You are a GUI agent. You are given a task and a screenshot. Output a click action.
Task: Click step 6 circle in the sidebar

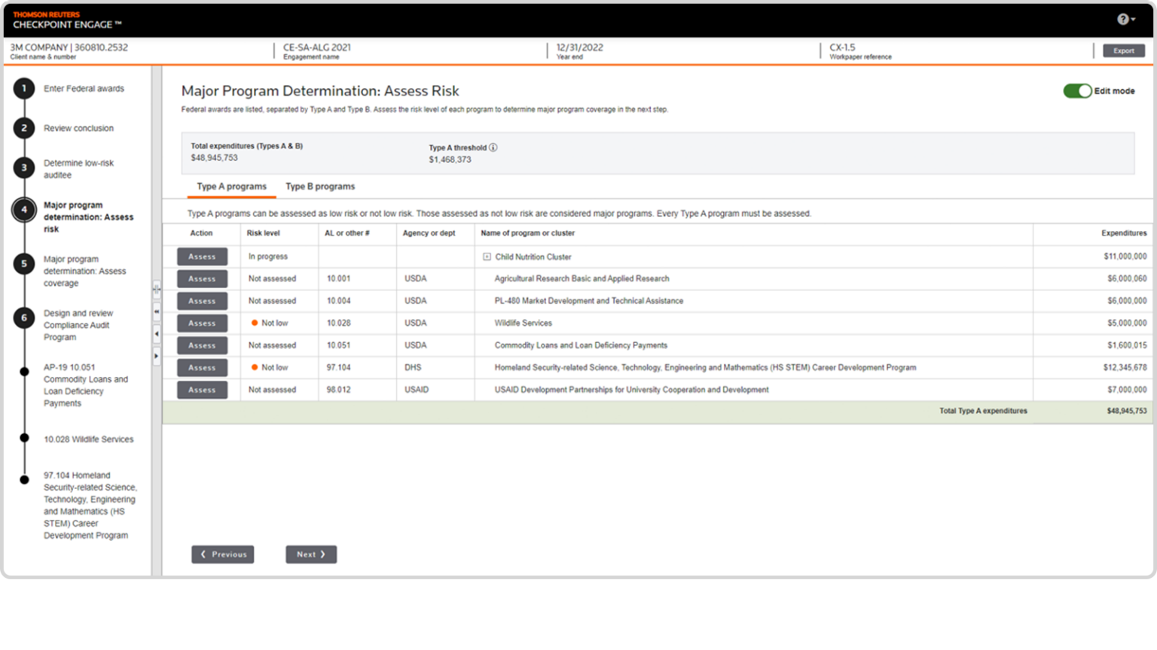pos(24,318)
